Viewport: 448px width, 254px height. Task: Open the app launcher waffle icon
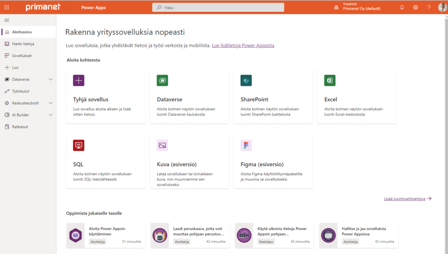(7, 7)
